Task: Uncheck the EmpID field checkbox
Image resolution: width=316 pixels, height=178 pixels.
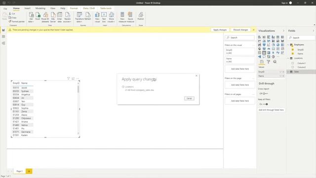Action: tap(293, 49)
